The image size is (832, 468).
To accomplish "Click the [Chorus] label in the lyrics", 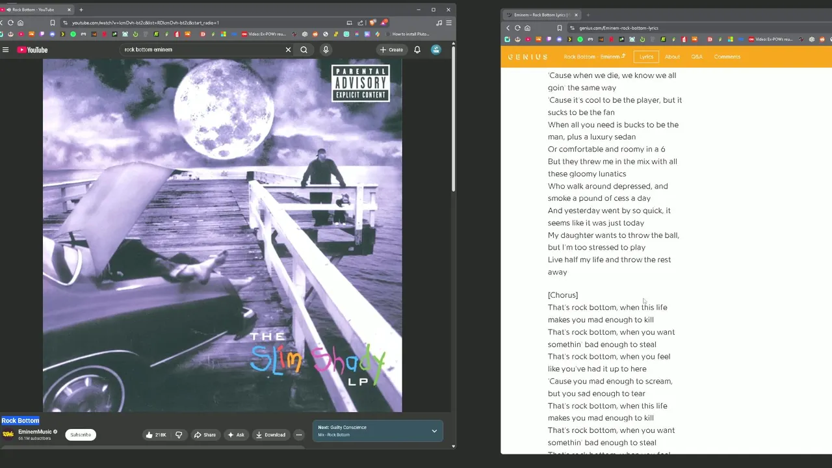I will pos(563,295).
